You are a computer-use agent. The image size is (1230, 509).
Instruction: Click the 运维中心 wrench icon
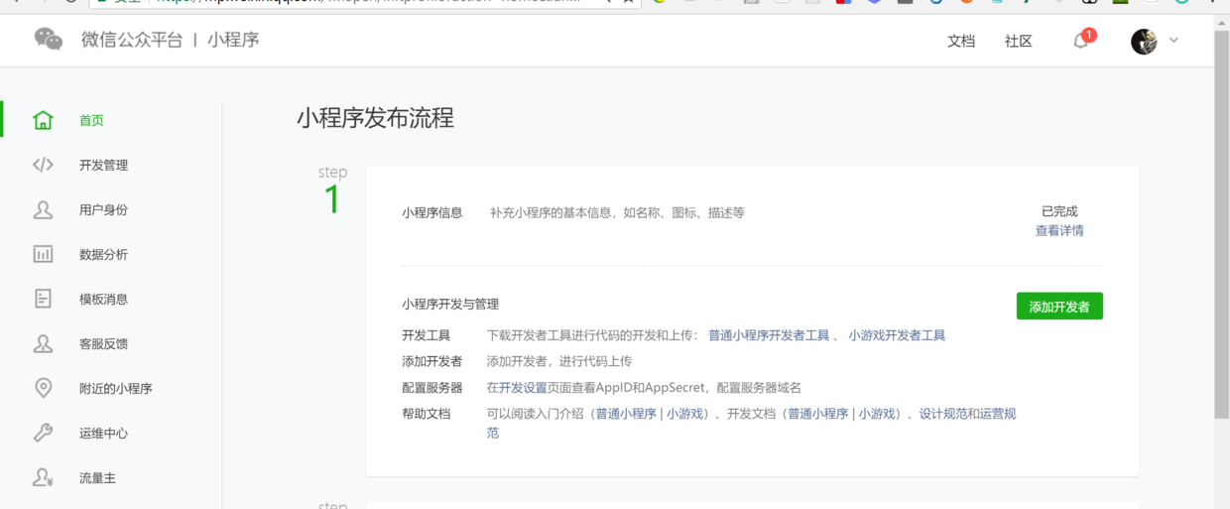pos(43,433)
